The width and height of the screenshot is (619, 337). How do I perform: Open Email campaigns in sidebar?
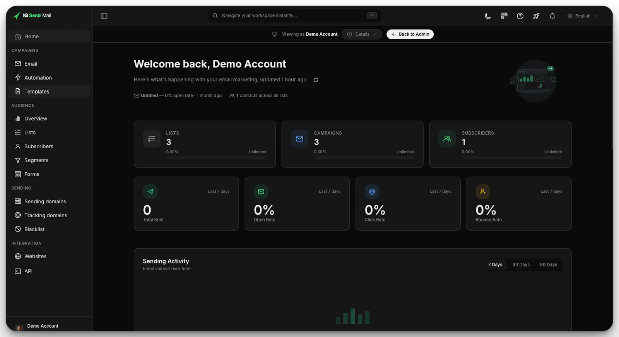(x=49, y=64)
